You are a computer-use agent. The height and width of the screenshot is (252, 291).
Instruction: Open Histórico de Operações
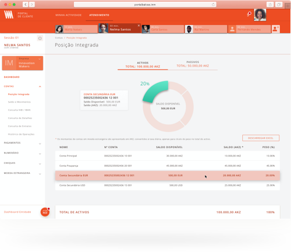click(x=21, y=134)
